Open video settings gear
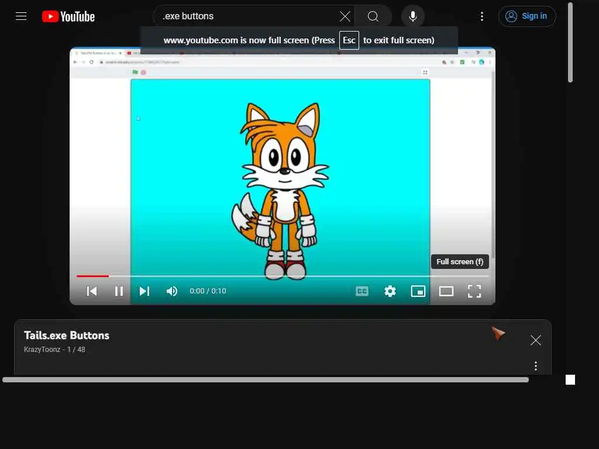 pyautogui.click(x=390, y=291)
